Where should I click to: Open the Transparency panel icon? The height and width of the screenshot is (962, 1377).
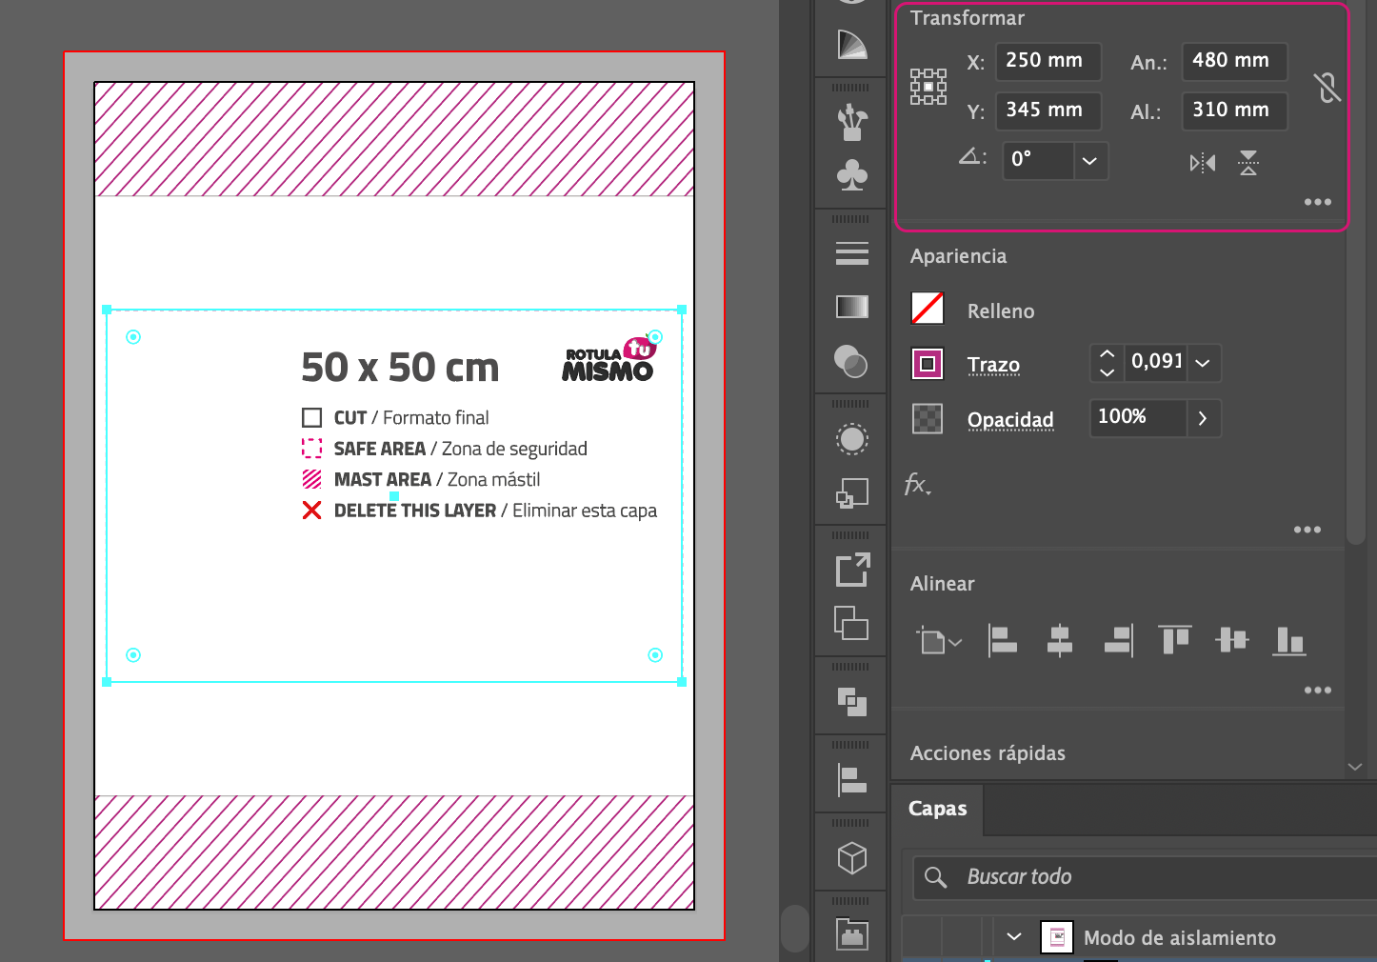[851, 362]
